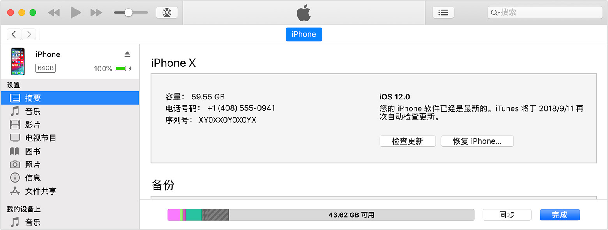This screenshot has height=230, width=608.
Task: Go back using the navigation chevron
Action: click(x=14, y=34)
